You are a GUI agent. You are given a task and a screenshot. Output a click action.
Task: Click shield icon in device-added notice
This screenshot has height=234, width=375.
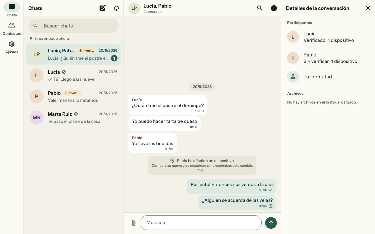172,161
